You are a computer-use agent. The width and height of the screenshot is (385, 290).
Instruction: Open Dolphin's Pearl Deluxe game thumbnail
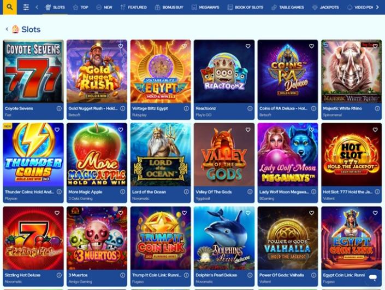pyautogui.click(x=224, y=238)
